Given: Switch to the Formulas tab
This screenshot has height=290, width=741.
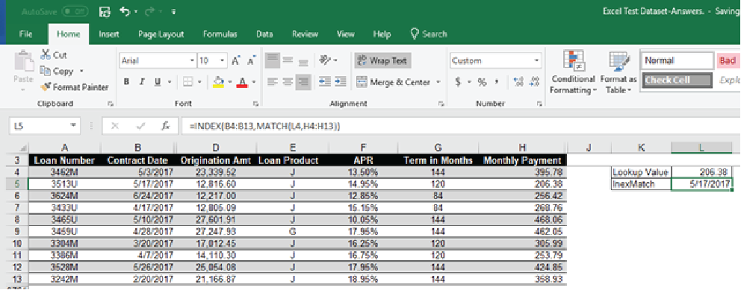Looking at the screenshot, I should tap(220, 34).
